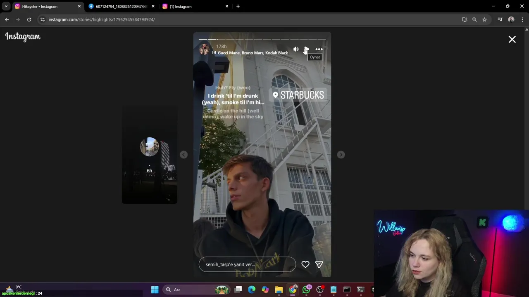The width and height of the screenshot is (529, 297).
Task: Open the Windows Start menu
Action: tap(155, 290)
